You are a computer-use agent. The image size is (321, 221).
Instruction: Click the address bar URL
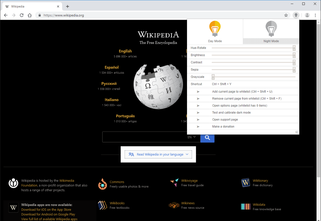[64, 15]
